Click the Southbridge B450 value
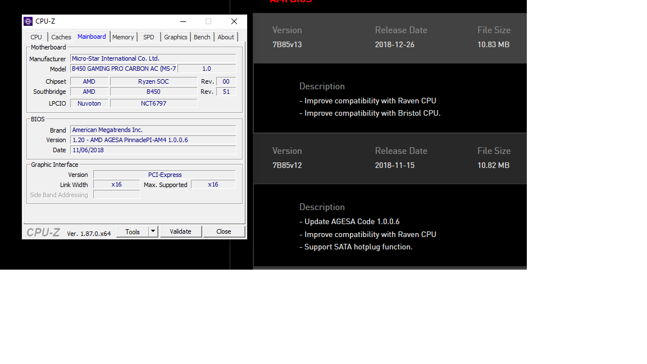Viewport: 647px width, 364px height. point(153,92)
